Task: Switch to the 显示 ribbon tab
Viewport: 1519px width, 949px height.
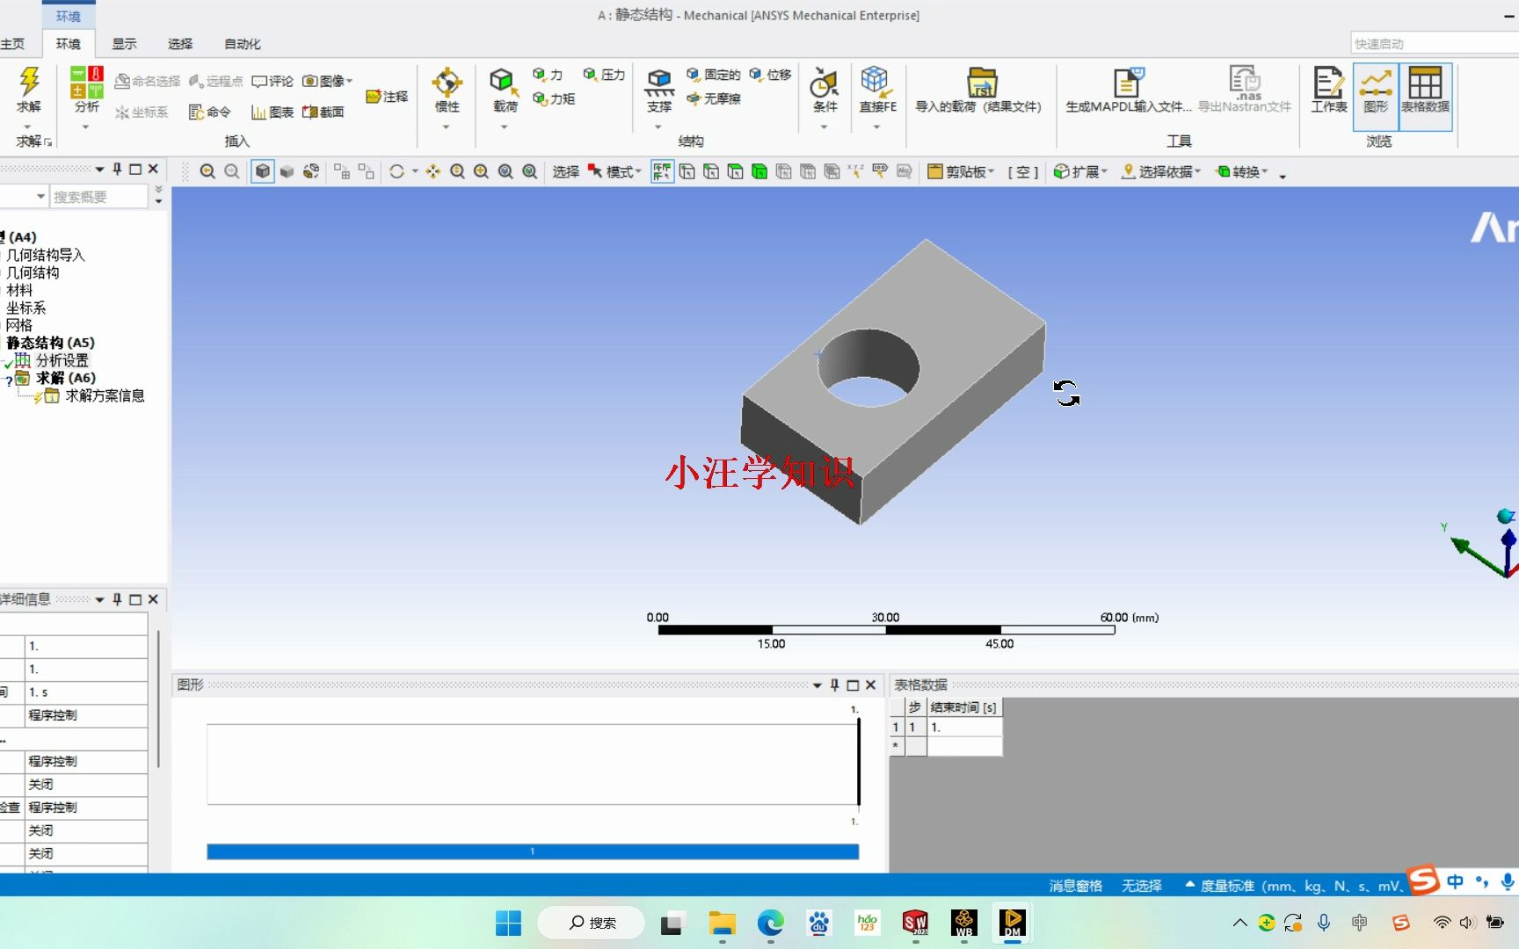Action: pyautogui.click(x=124, y=43)
